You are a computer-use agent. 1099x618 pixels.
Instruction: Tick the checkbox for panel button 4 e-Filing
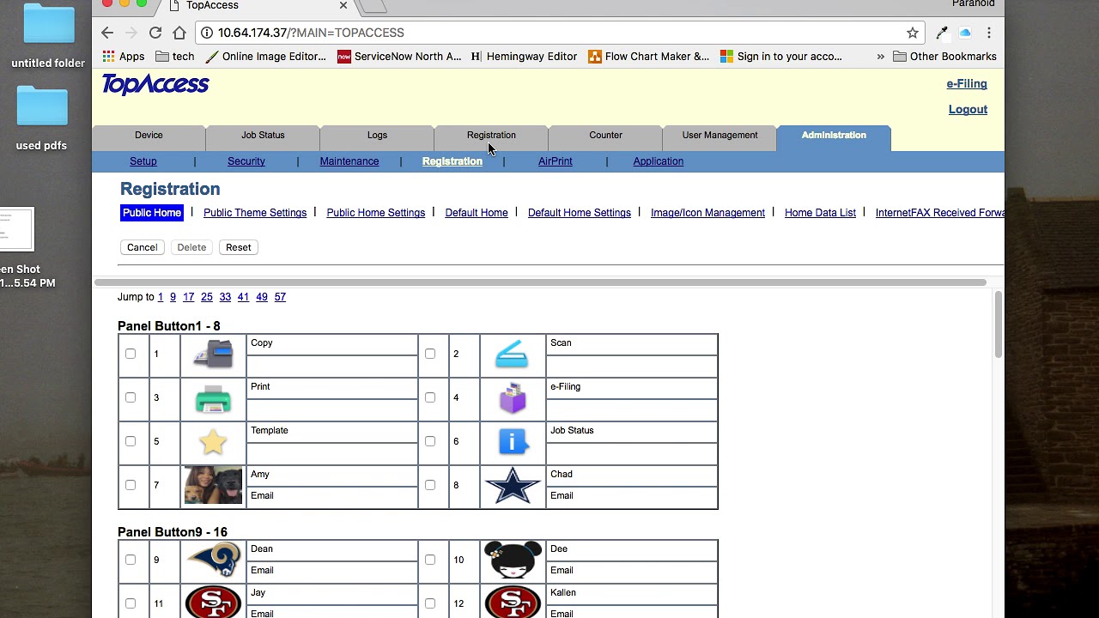coord(430,397)
